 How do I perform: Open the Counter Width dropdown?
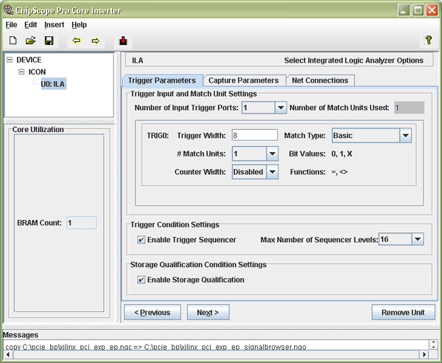272,172
